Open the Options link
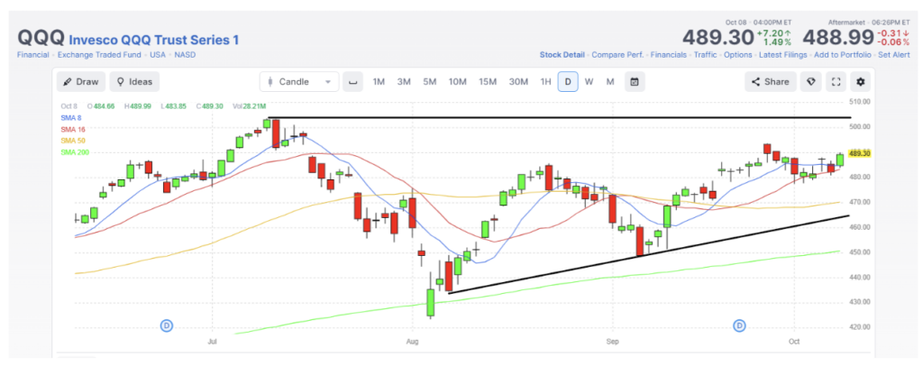Screen dimensions: 923x366 (x=737, y=55)
